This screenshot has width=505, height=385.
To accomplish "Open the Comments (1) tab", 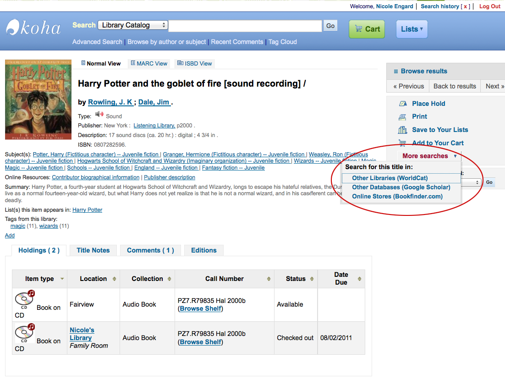I will pyautogui.click(x=150, y=250).
